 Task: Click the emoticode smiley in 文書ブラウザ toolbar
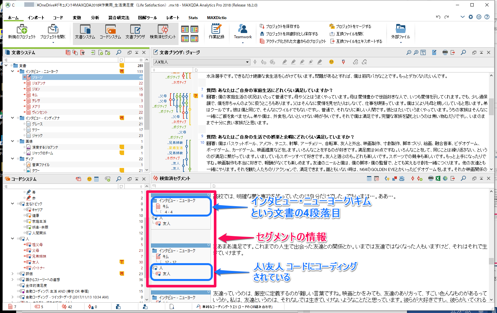[x=331, y=62]
